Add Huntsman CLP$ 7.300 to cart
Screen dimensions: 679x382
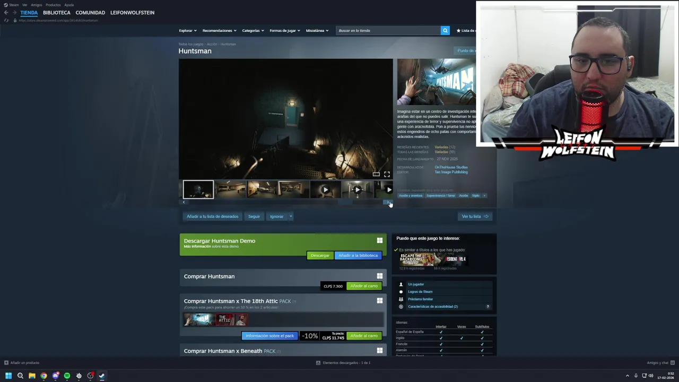[x=364, y=286]
